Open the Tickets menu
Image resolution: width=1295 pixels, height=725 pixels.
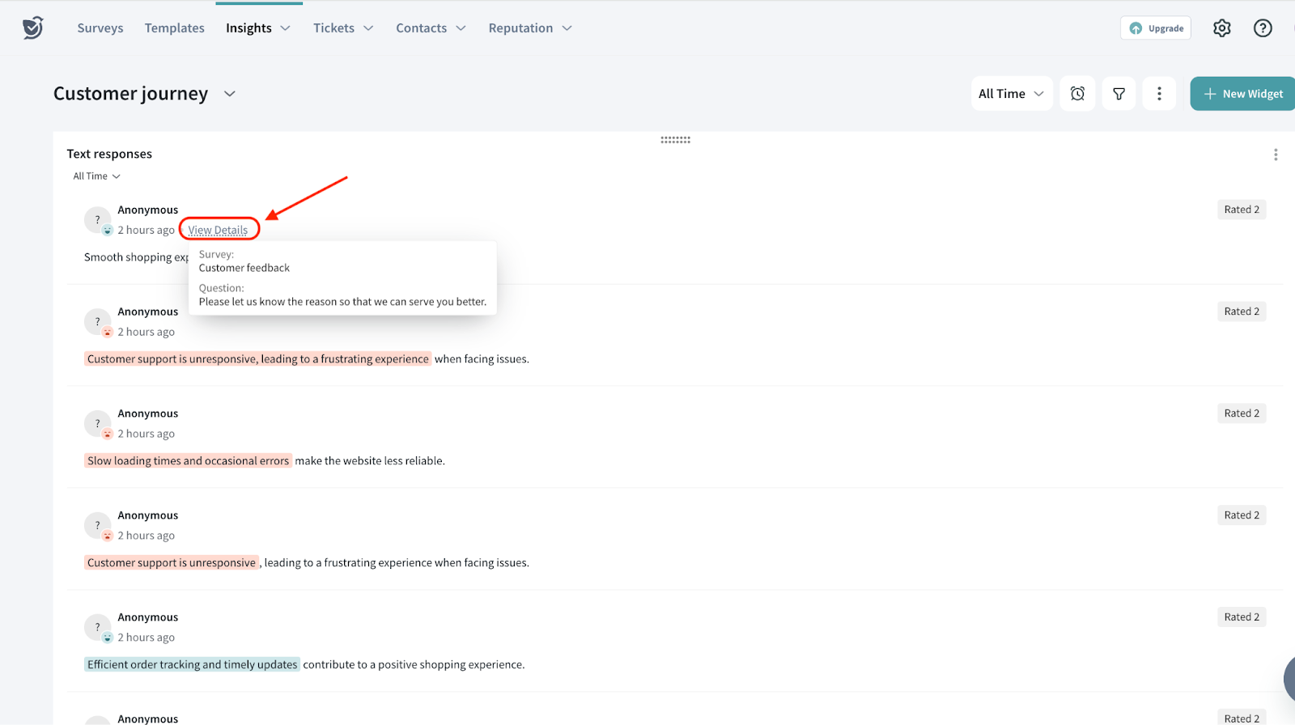[x=343, y=28]
